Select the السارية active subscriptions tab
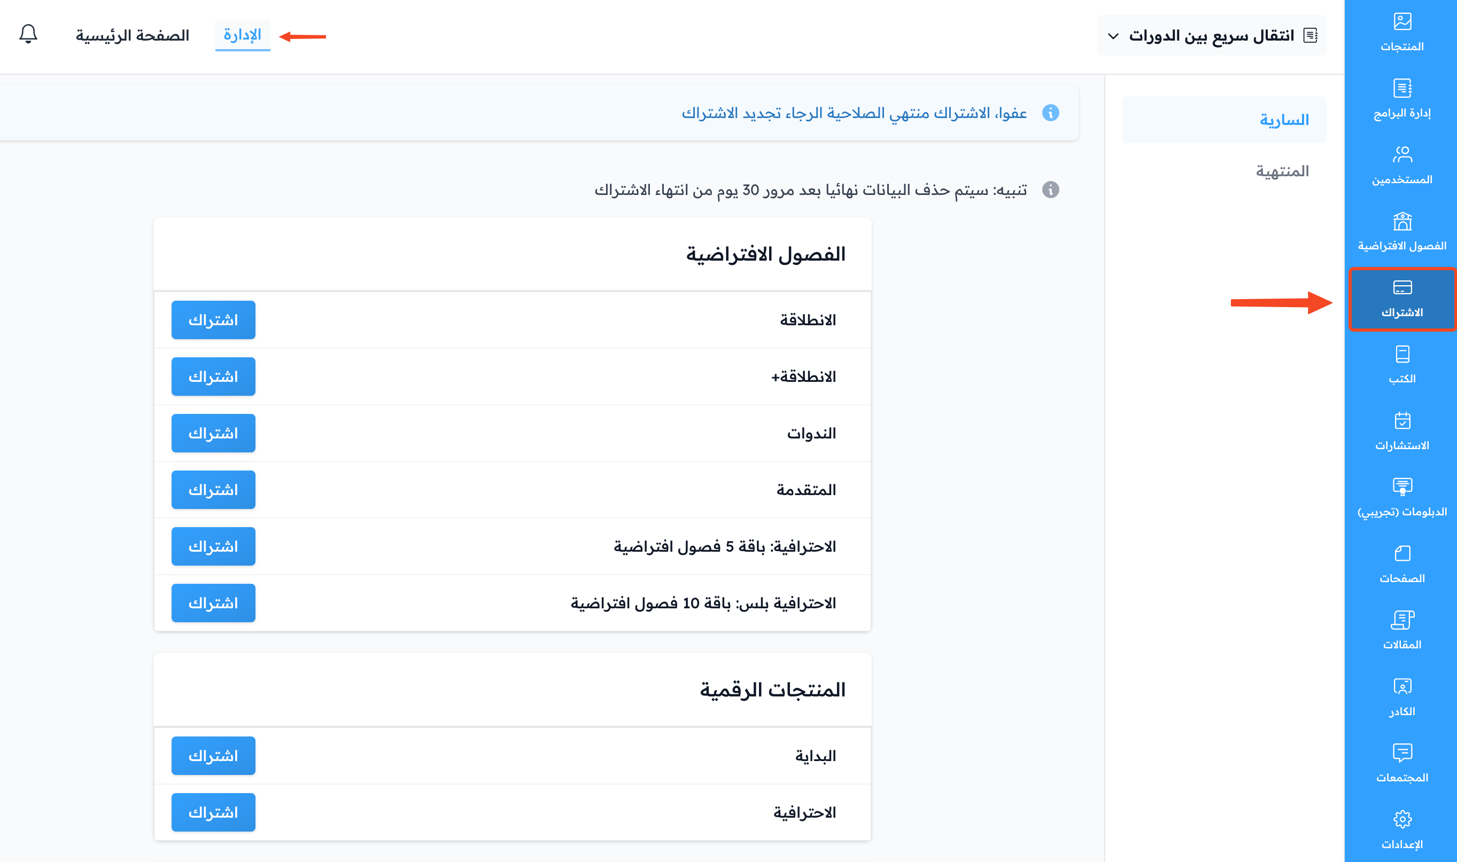The width and height of the screenshot is (1457, 862). coord(1224,120)
